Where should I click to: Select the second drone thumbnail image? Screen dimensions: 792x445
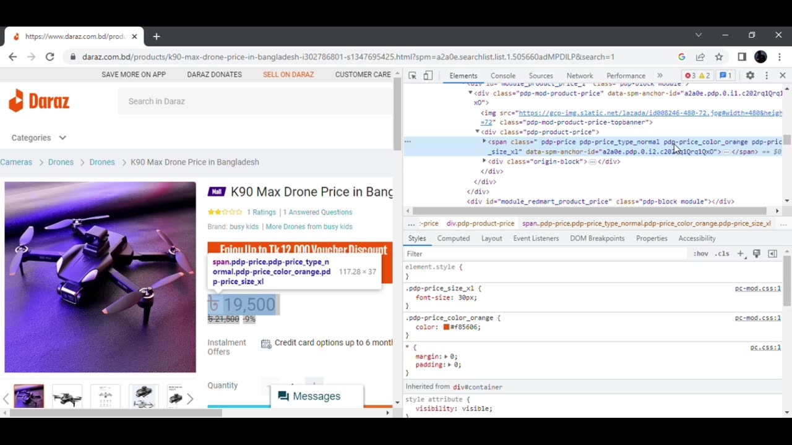click(67, 396)
